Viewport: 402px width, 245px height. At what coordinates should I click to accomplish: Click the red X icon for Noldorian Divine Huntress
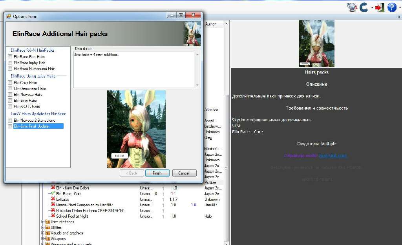coord(53,210)
